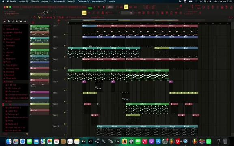Click the browser plugin database icon
234x146 pixels.
17,21
